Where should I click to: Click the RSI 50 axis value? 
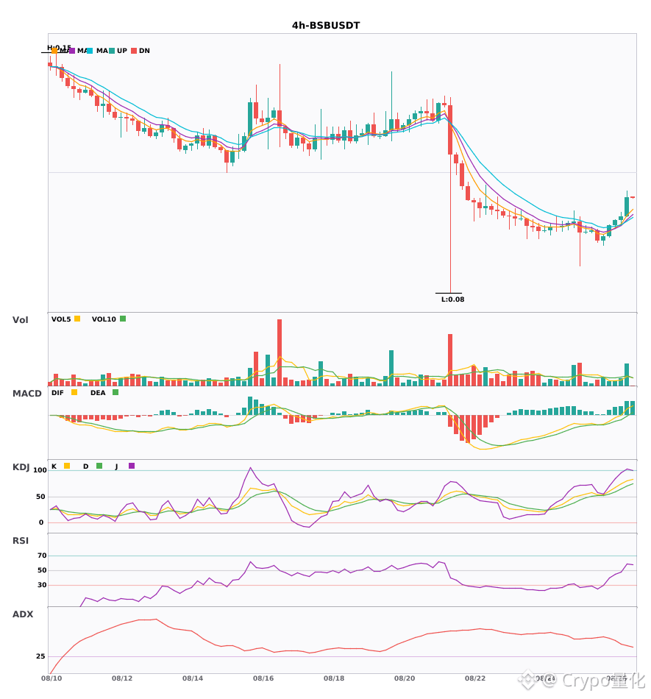coord(42,570)
